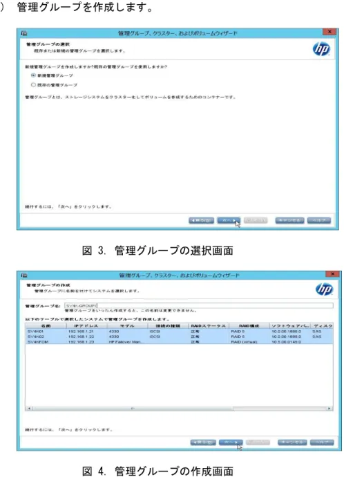Click 戻る in the 管理グループの作成 window

point(203,442)
